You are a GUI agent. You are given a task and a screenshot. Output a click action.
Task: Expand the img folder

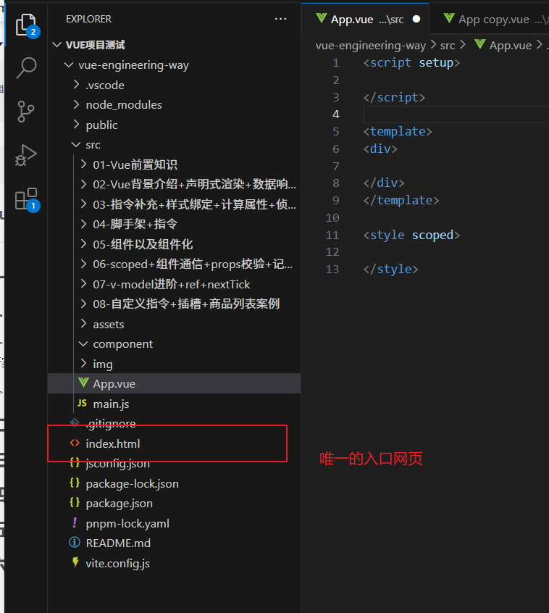point(83,364)
